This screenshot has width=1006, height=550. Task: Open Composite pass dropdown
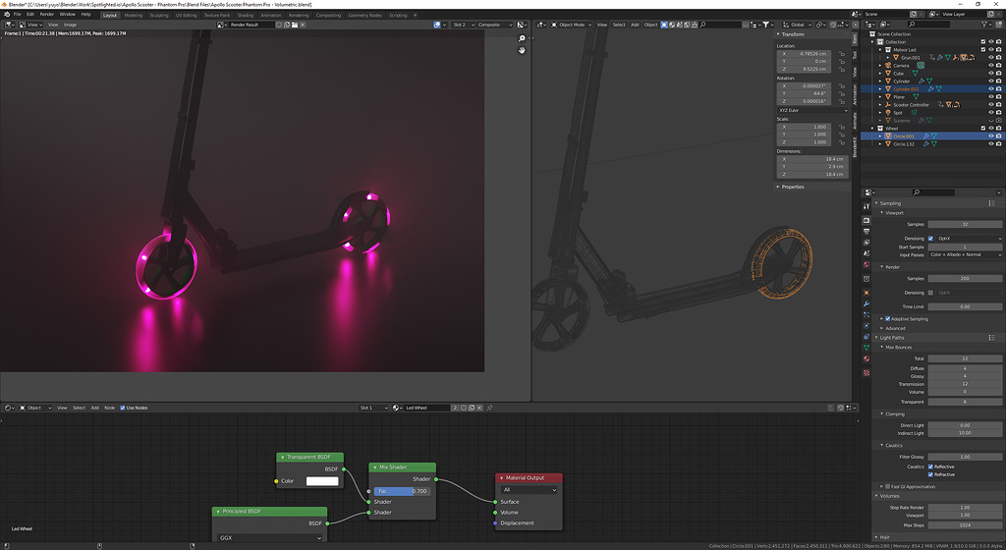(x=495, y=25)
